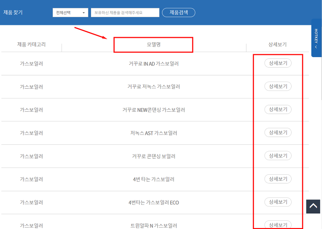
Task: Open 상세보기 for 거꾸로 저녹스 가스보일러
Action: (278, 86)
